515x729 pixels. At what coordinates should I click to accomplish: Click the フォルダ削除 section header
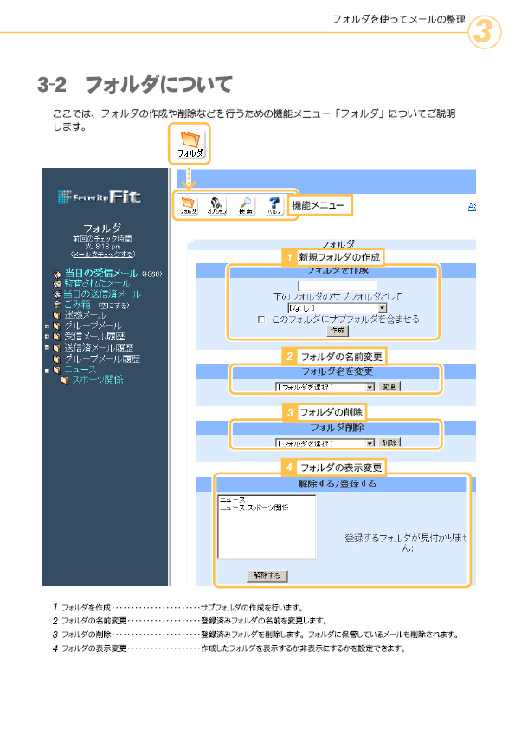337,428
